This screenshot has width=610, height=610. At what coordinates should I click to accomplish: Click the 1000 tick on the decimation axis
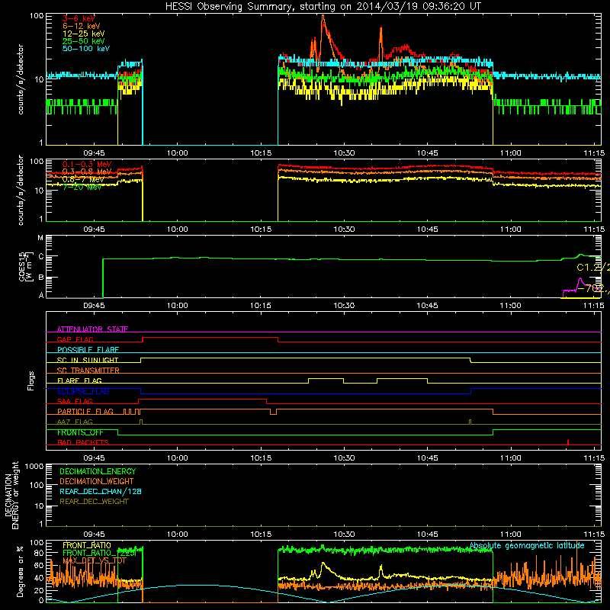[34, 466]
